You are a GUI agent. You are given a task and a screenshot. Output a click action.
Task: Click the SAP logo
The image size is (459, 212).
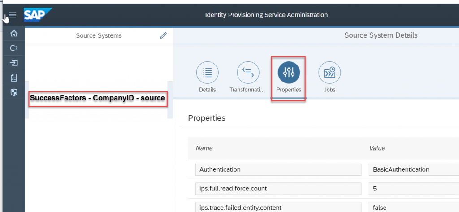(38, 15)
